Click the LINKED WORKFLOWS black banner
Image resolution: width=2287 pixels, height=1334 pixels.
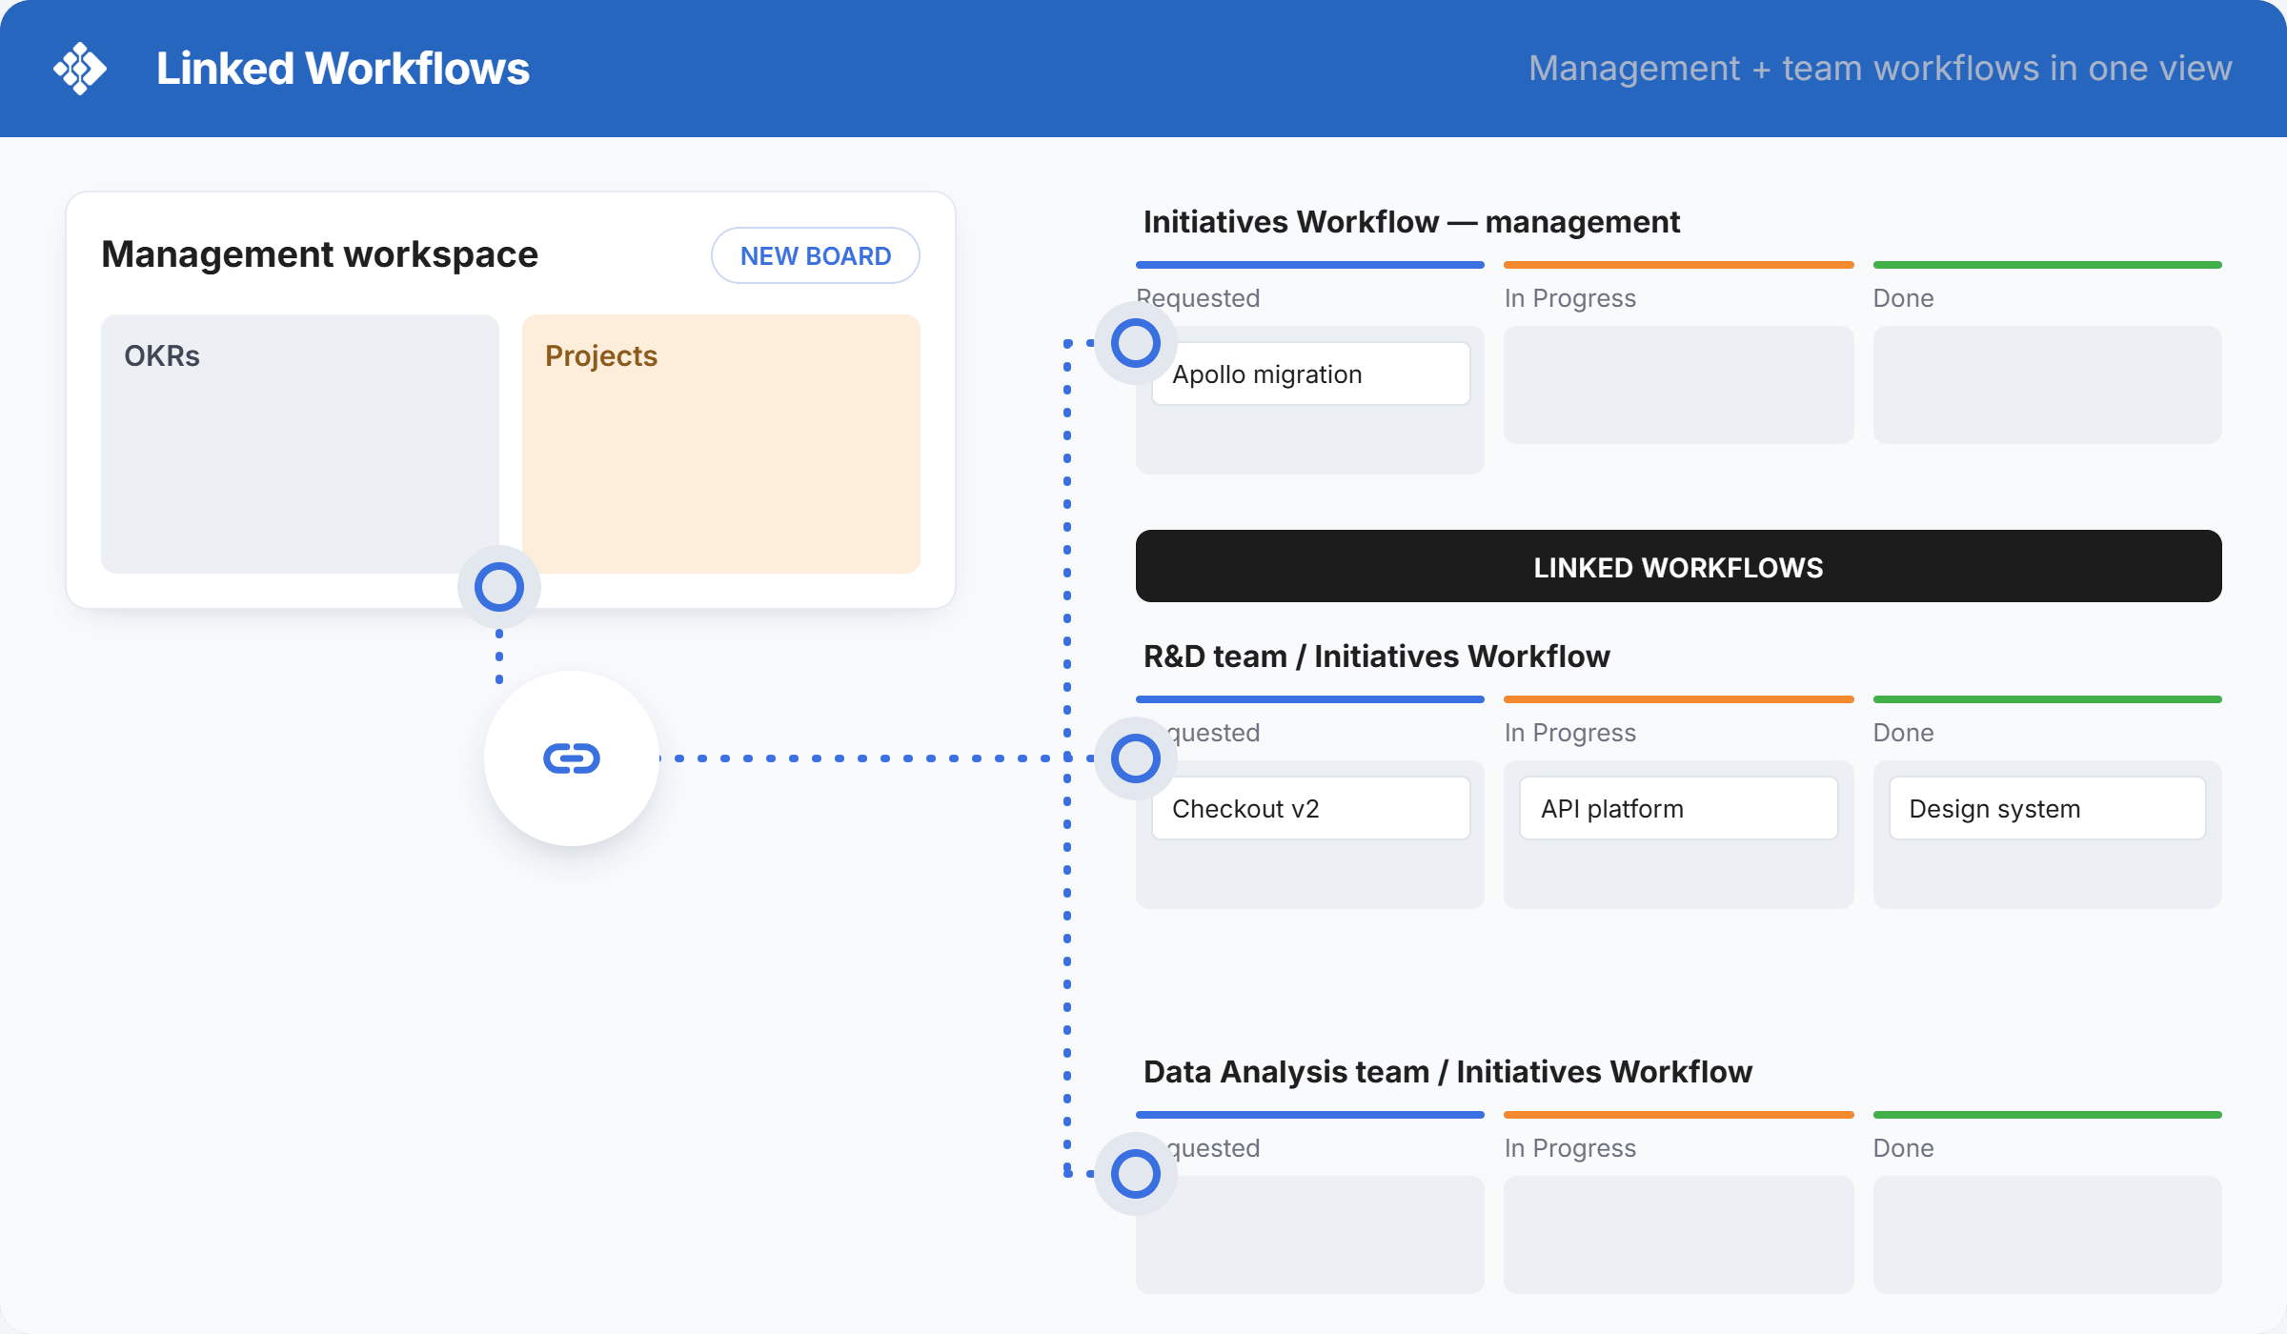click(1679, 566)
